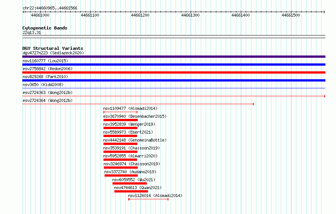This screenshot has width=336, height=214.
Task: Click the red esv2758842 variant bar
Action: click(x=174, y=72)
